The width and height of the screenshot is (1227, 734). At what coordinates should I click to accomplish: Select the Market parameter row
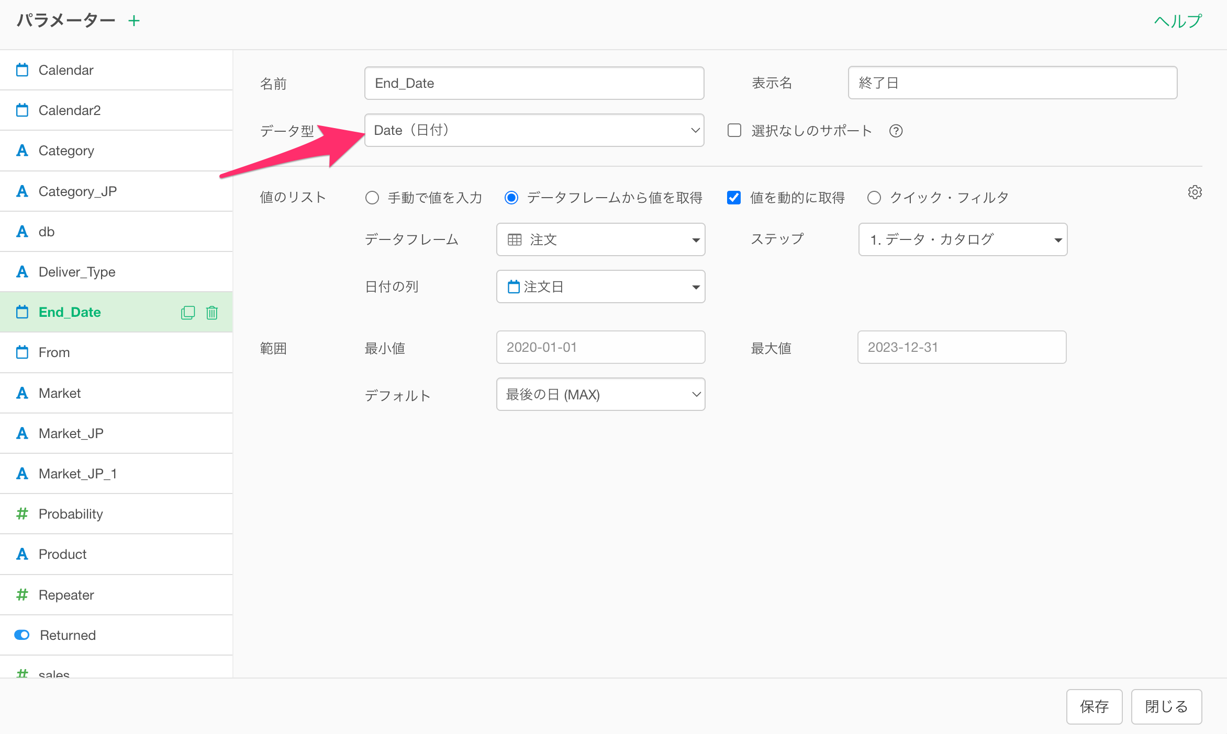click(116, 393)
